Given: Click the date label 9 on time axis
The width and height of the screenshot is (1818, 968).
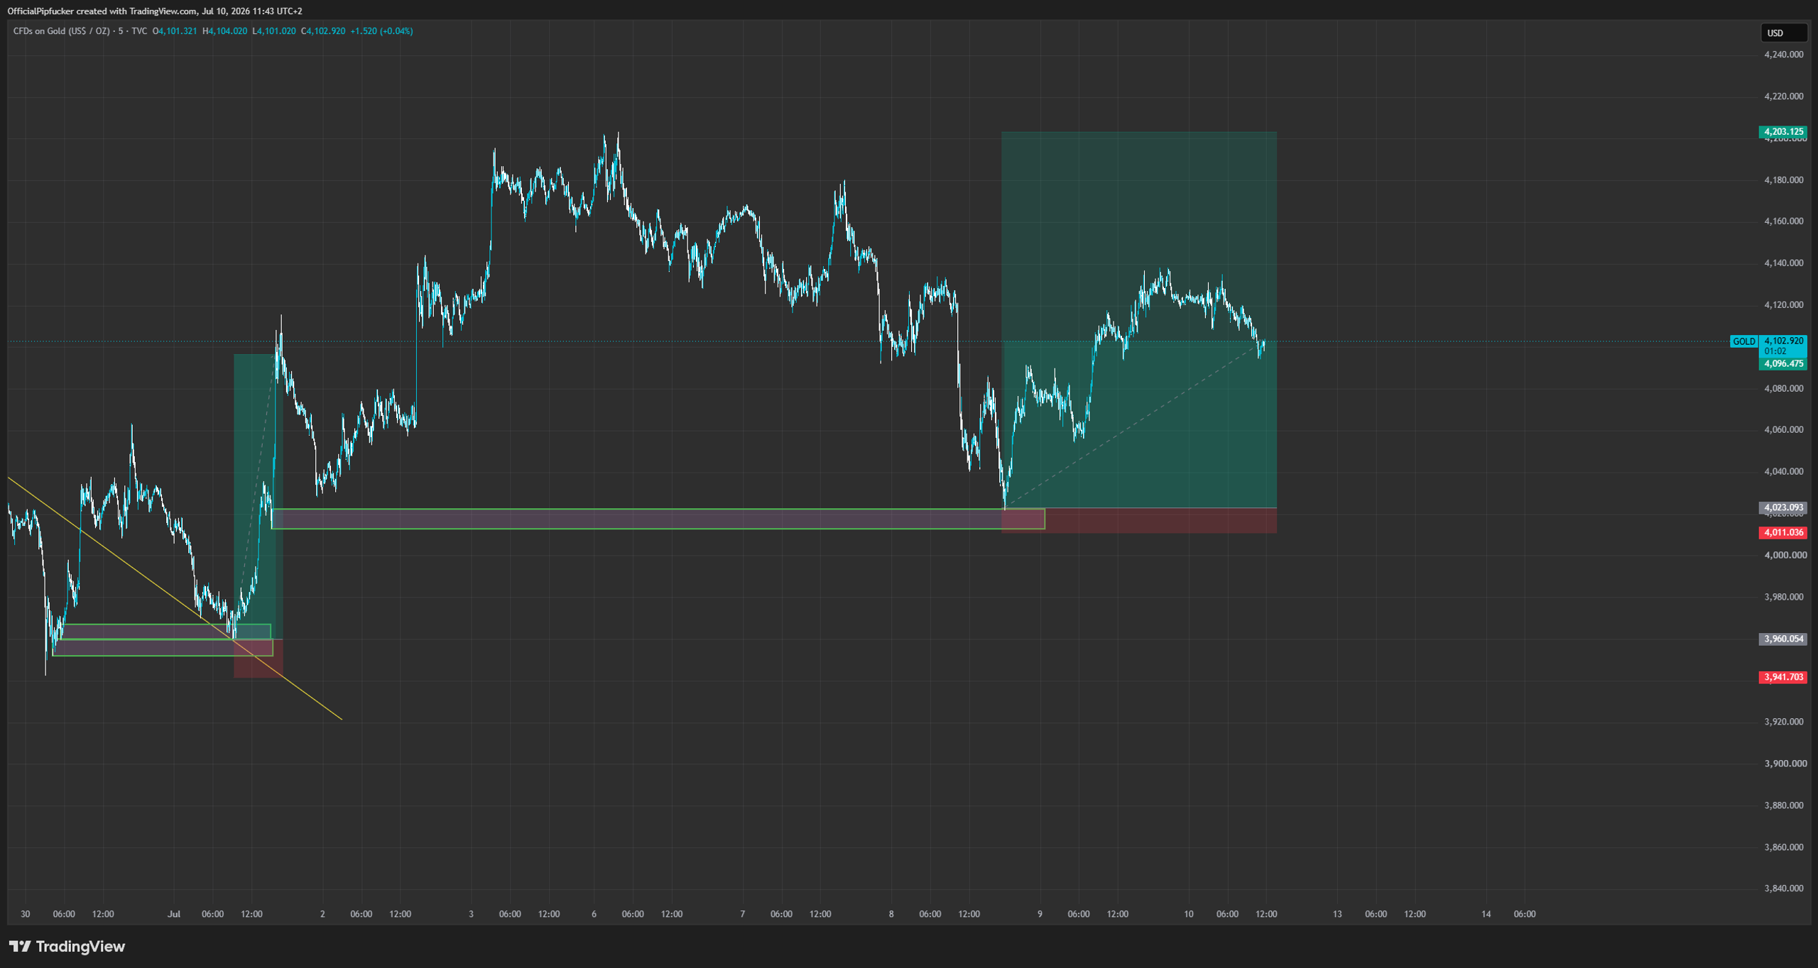Looking at the screenshot, I should 1040,914.
